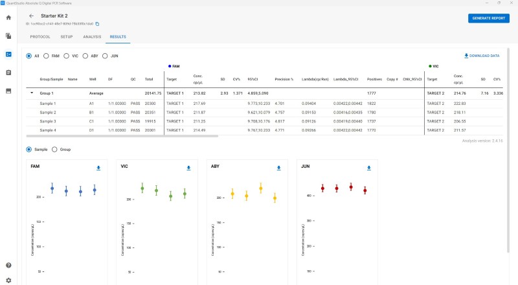Open the Help question mark icon
This screenshot has height=285, width=518.
coord(8,265)
